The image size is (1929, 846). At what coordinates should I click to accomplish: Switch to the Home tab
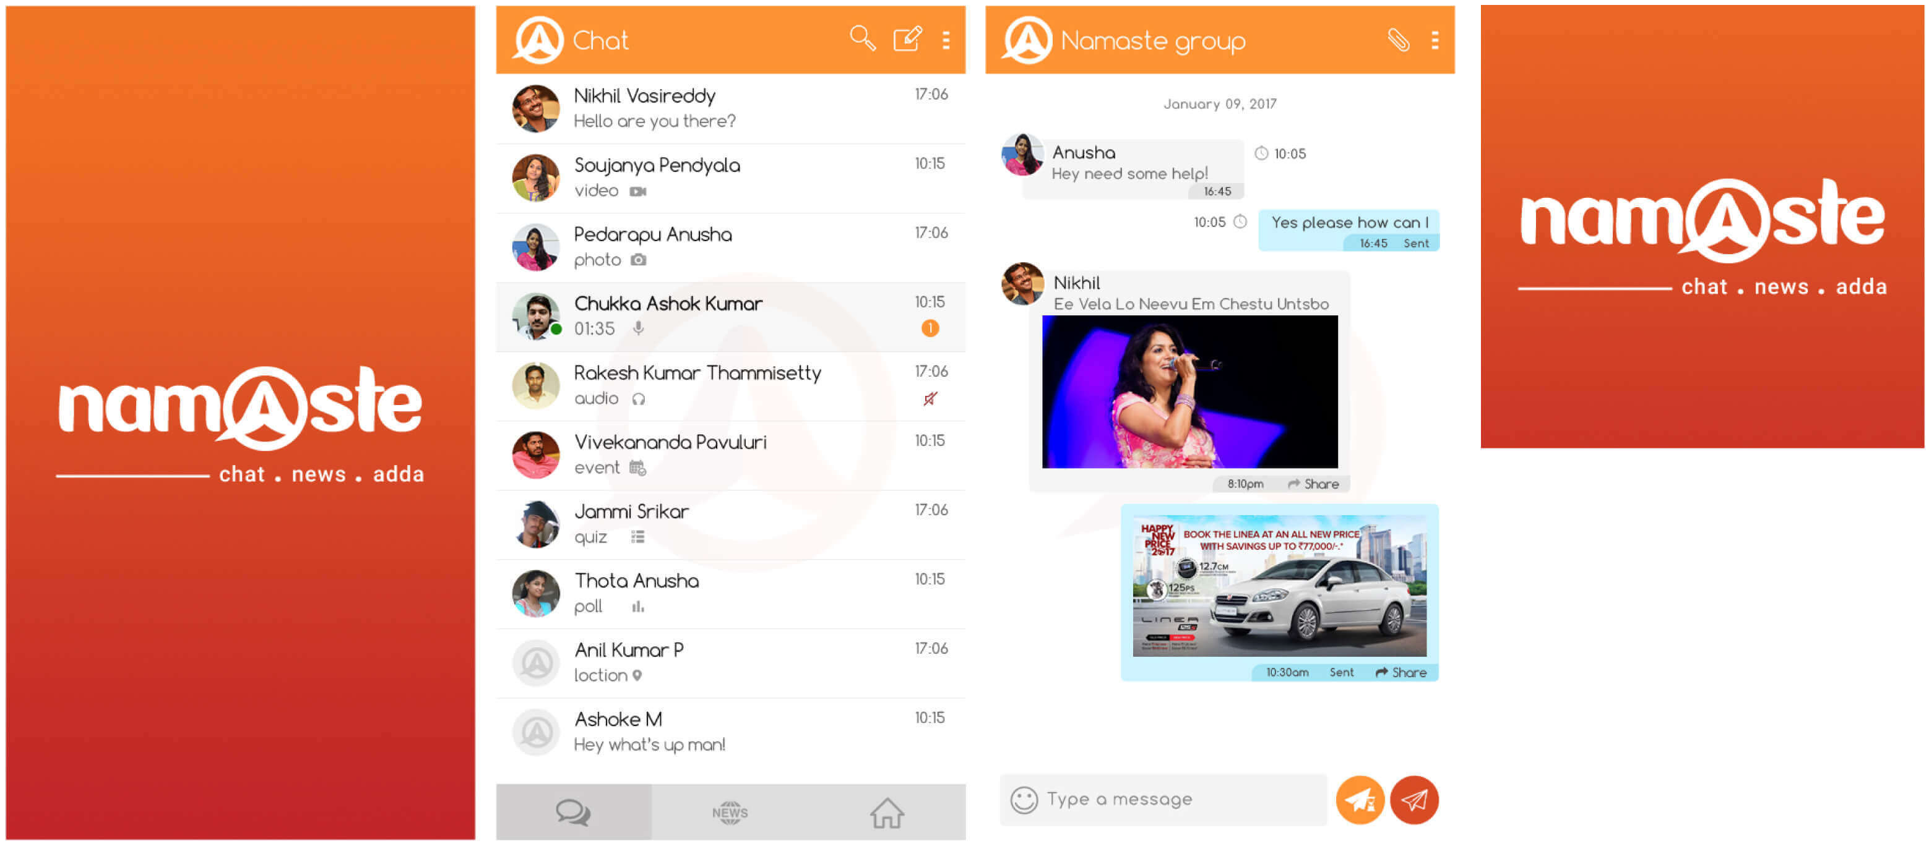(887, 813)
